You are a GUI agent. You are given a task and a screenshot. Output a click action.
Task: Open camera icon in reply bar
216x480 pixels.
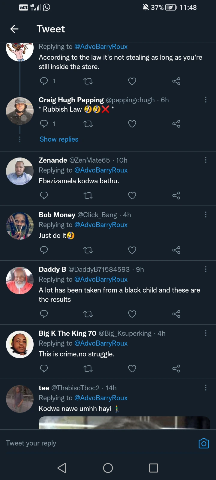[204, 443]
